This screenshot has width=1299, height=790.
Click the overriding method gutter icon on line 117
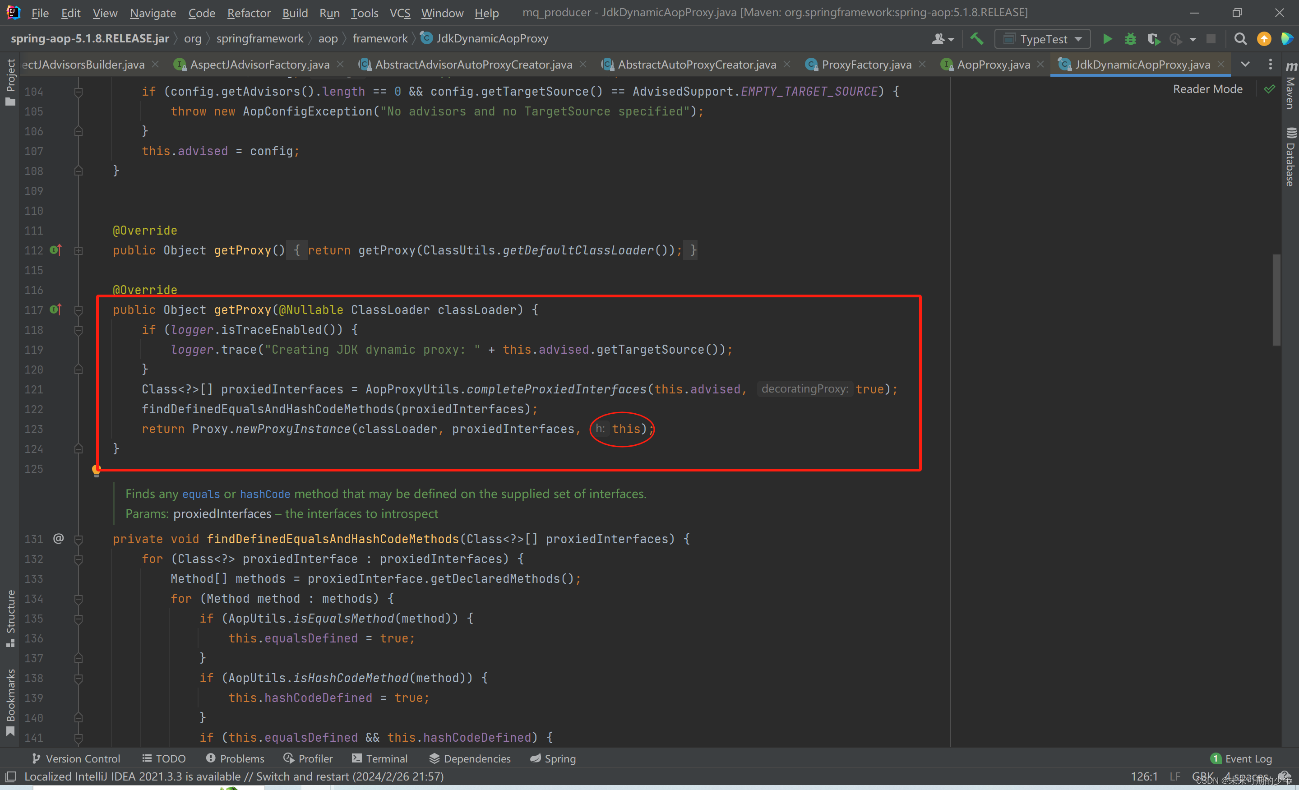(x=55, y=310)
